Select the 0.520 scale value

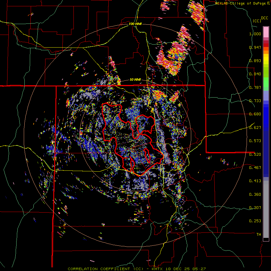255,154
